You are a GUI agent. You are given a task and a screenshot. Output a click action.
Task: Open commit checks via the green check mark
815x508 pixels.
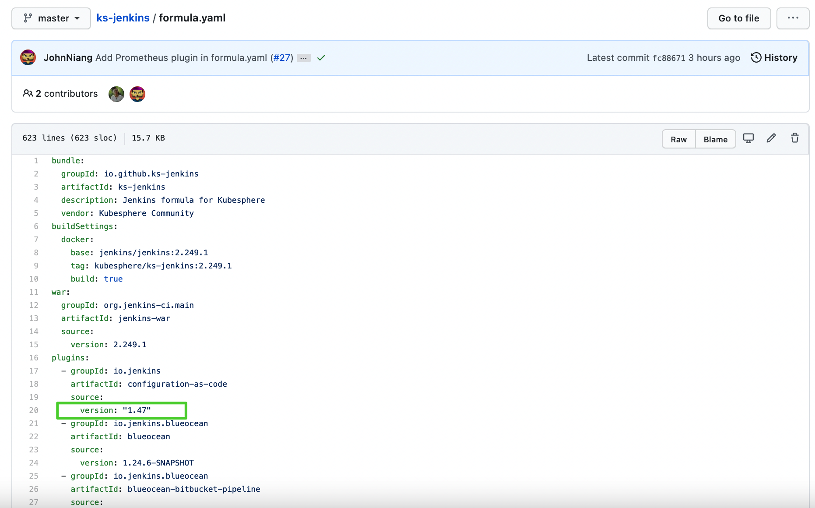click(x=321, y=57)
